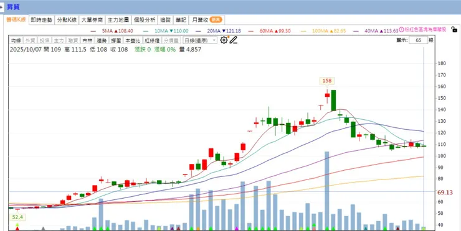
Task: Click the pink info circle icon
Action: (x=402, y=30)
